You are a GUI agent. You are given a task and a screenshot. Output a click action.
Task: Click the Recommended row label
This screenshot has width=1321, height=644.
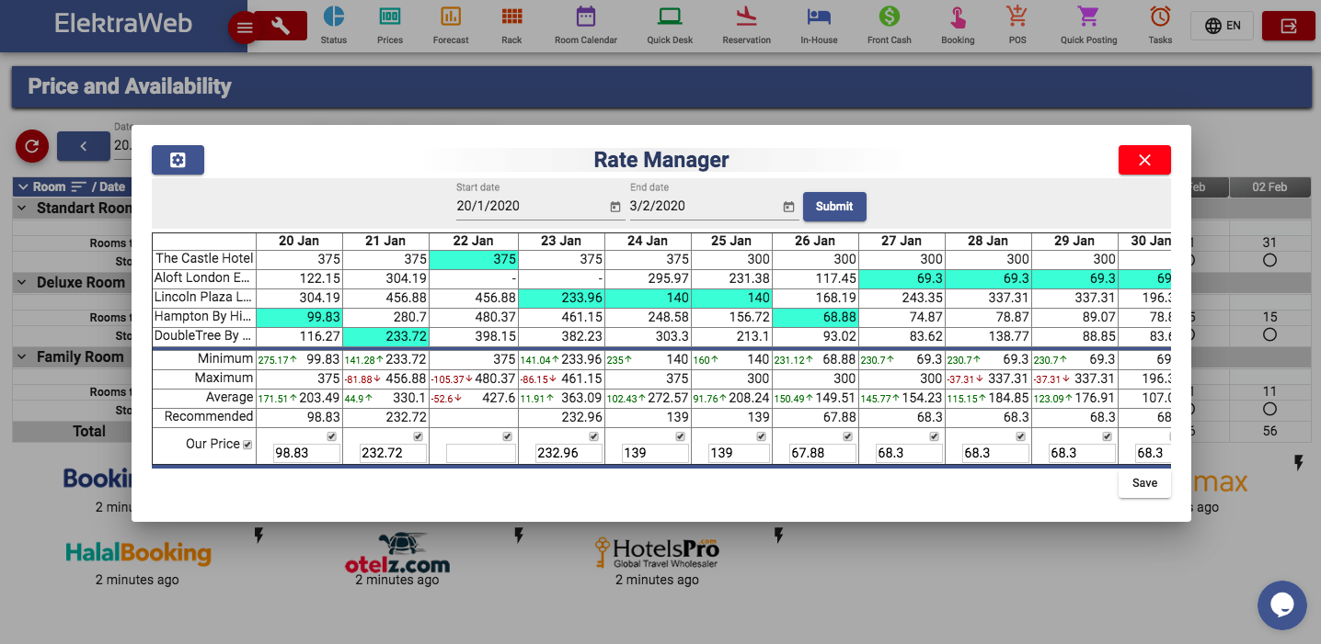click(209, 417)
